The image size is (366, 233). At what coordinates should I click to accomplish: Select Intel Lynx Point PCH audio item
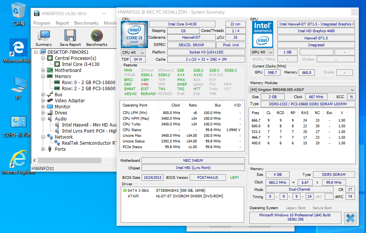tap(89, 131)
